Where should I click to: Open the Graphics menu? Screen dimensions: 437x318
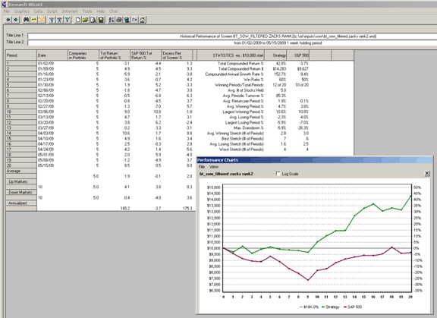(x=22, y=11)
